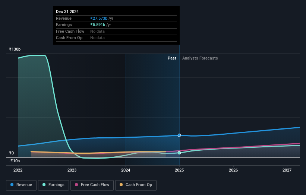Click the ₹0 y-axis label
The height and width of the screenshot is (195, 306).
click(11, 153)
